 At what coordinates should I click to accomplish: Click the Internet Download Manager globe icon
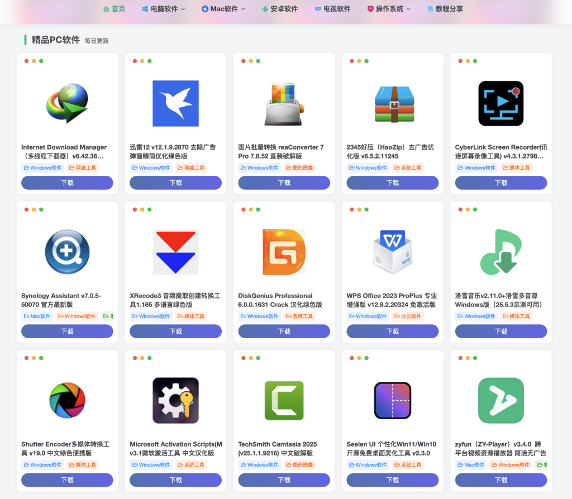(67, 103)
